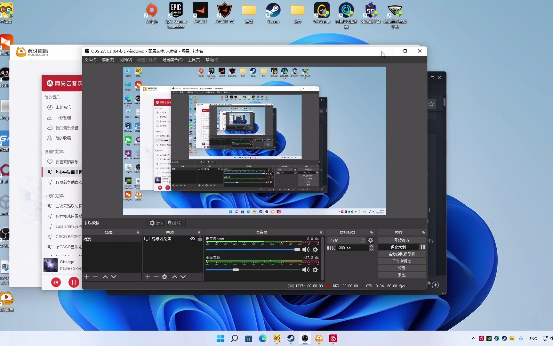The width and height of the screenshot is (553, 346).
Task: Toggle visibility of 显示器采集 source
Action: coord(192,239)
